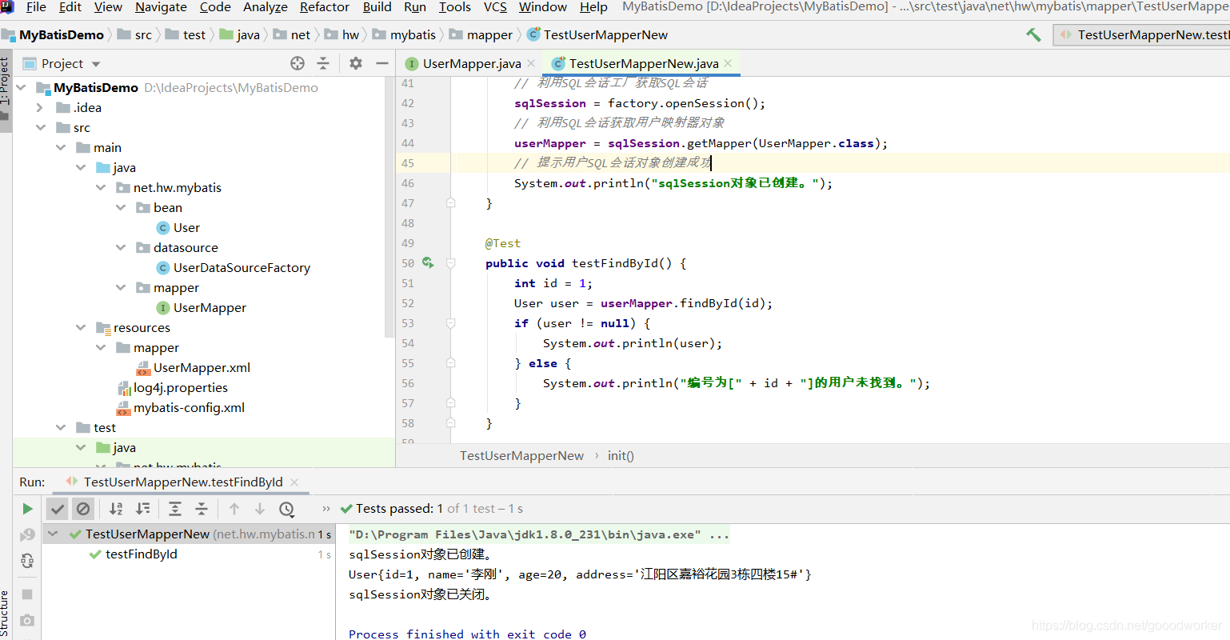Close the testFindById run tab
The height and width of the screenshot is (640, 1230).
294,482
